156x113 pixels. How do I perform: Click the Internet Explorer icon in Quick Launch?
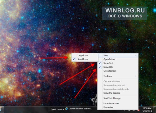pos(66,109)
